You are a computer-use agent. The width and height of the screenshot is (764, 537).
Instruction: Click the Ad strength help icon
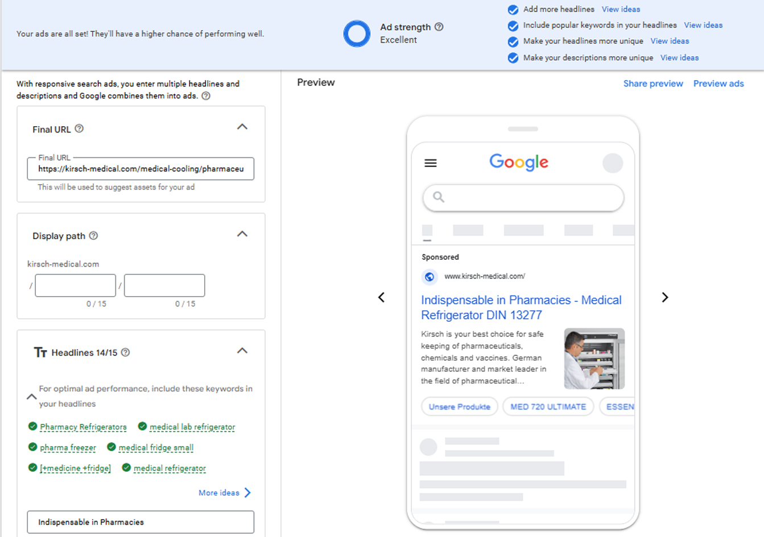(439, 27)
